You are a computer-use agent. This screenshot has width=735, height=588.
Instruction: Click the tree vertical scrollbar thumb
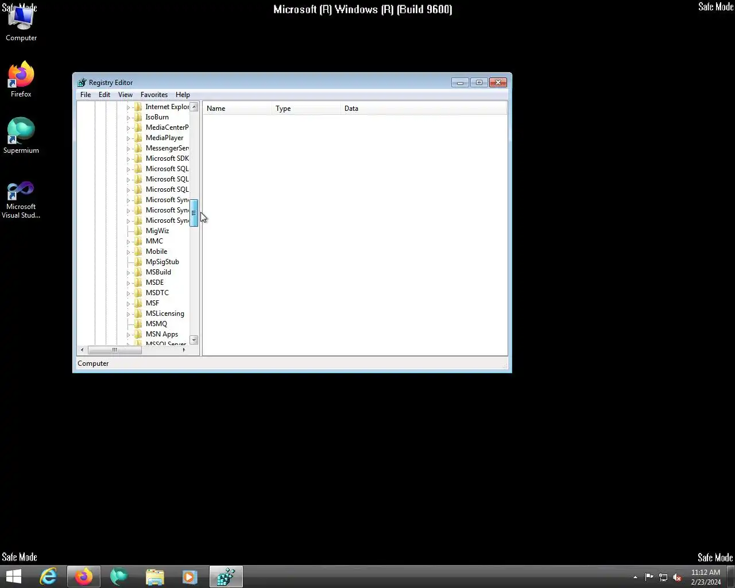click(194, 213)
